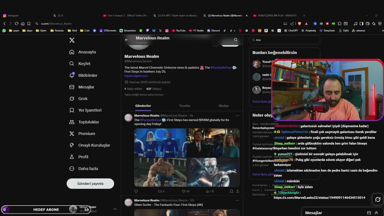Open Premium page in sidebar
Viewport: 384px width, 216px height.
point(82,133)
